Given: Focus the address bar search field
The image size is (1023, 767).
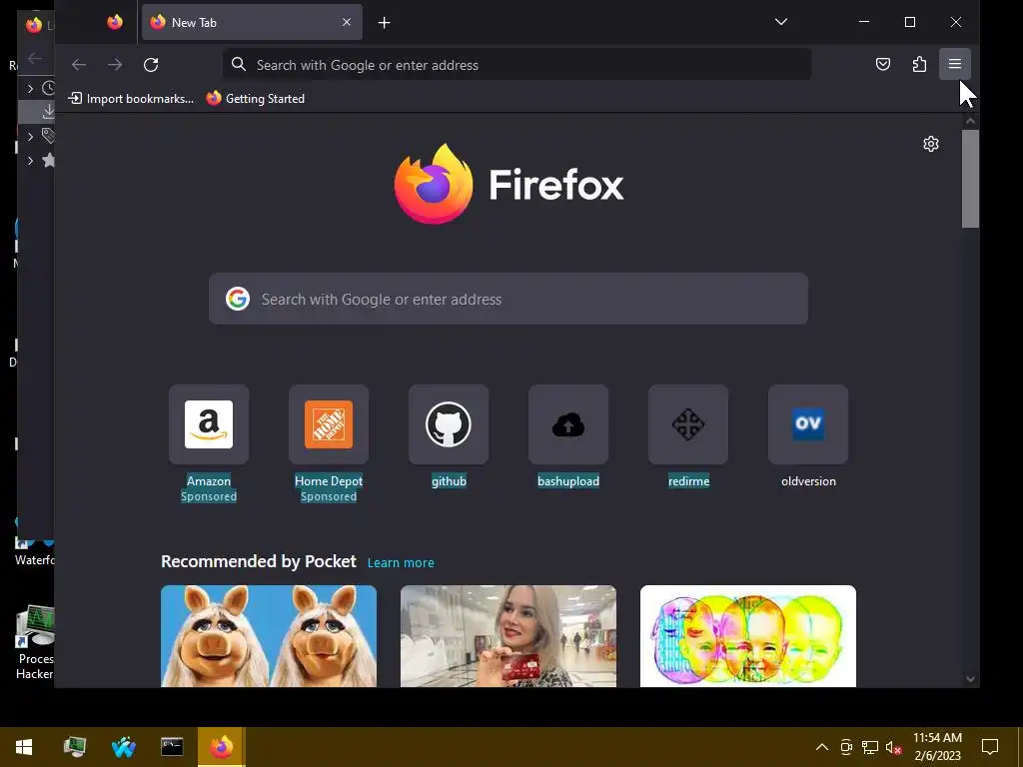Looking at the screenshot, I should (x=516, y=65).
